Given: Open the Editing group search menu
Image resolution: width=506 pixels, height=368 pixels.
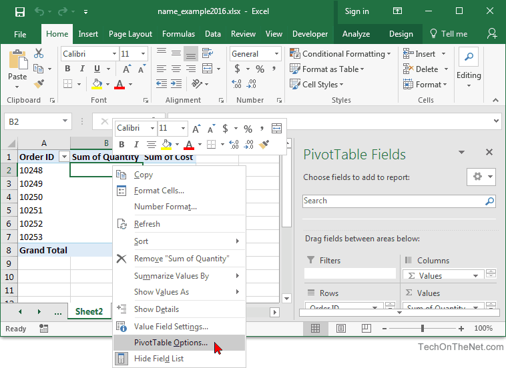Looking at the screenshot, I should [469, 67].
